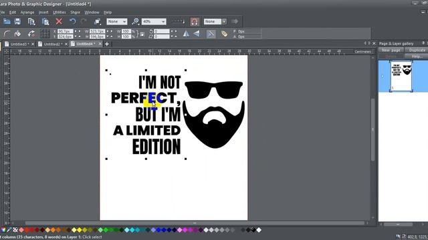Click the yellow tag names icon

[224, 34]
